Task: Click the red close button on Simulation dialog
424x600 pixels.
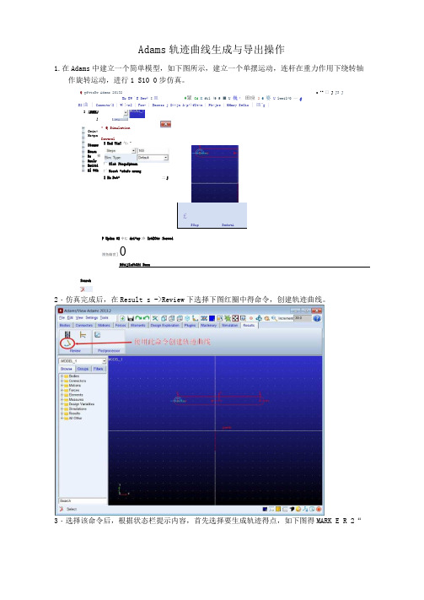Action: (165, 124)
